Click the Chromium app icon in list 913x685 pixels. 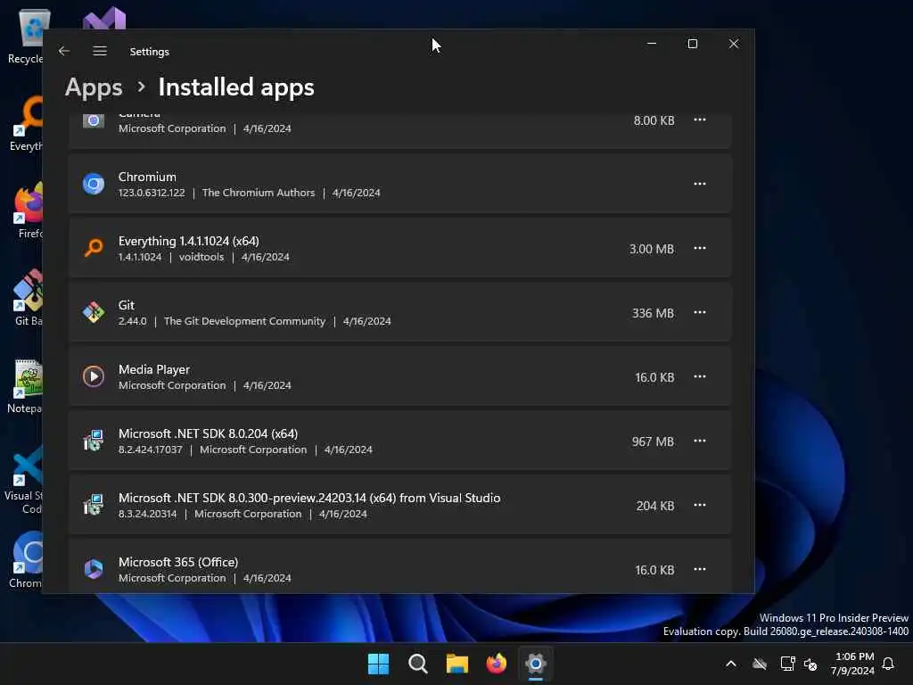point(93,184)
